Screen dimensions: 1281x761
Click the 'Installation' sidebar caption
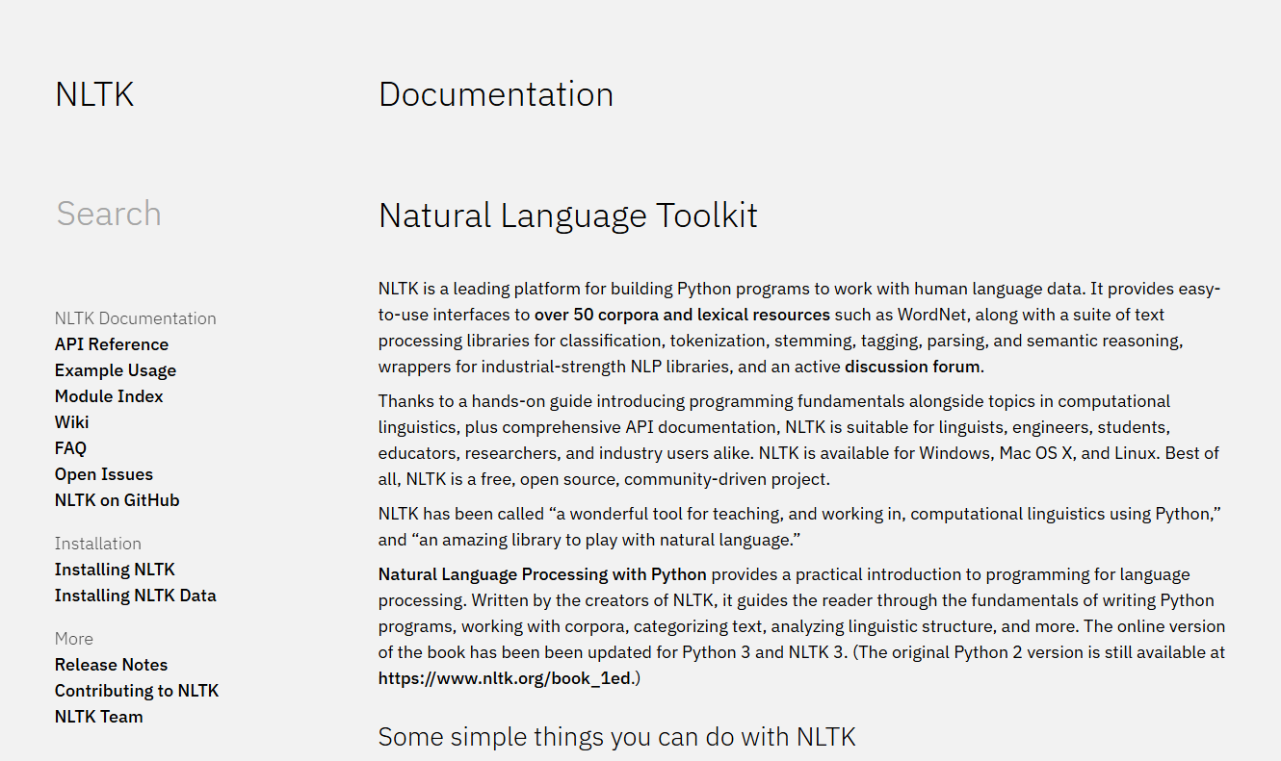pos(98,544)
